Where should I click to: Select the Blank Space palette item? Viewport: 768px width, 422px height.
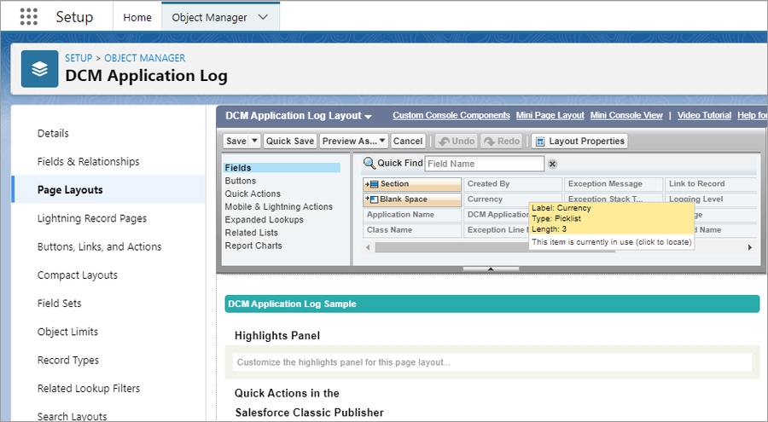(x=412, y=199)
